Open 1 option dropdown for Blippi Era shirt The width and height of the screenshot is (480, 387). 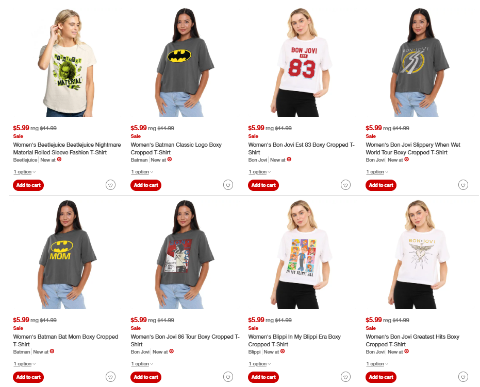click(260, 364)
